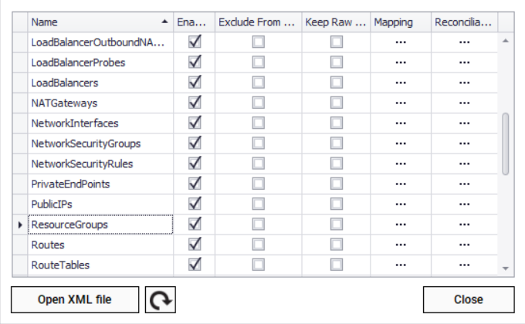
Task: Click the Exclude From column header
Action: tap(257, 22)
